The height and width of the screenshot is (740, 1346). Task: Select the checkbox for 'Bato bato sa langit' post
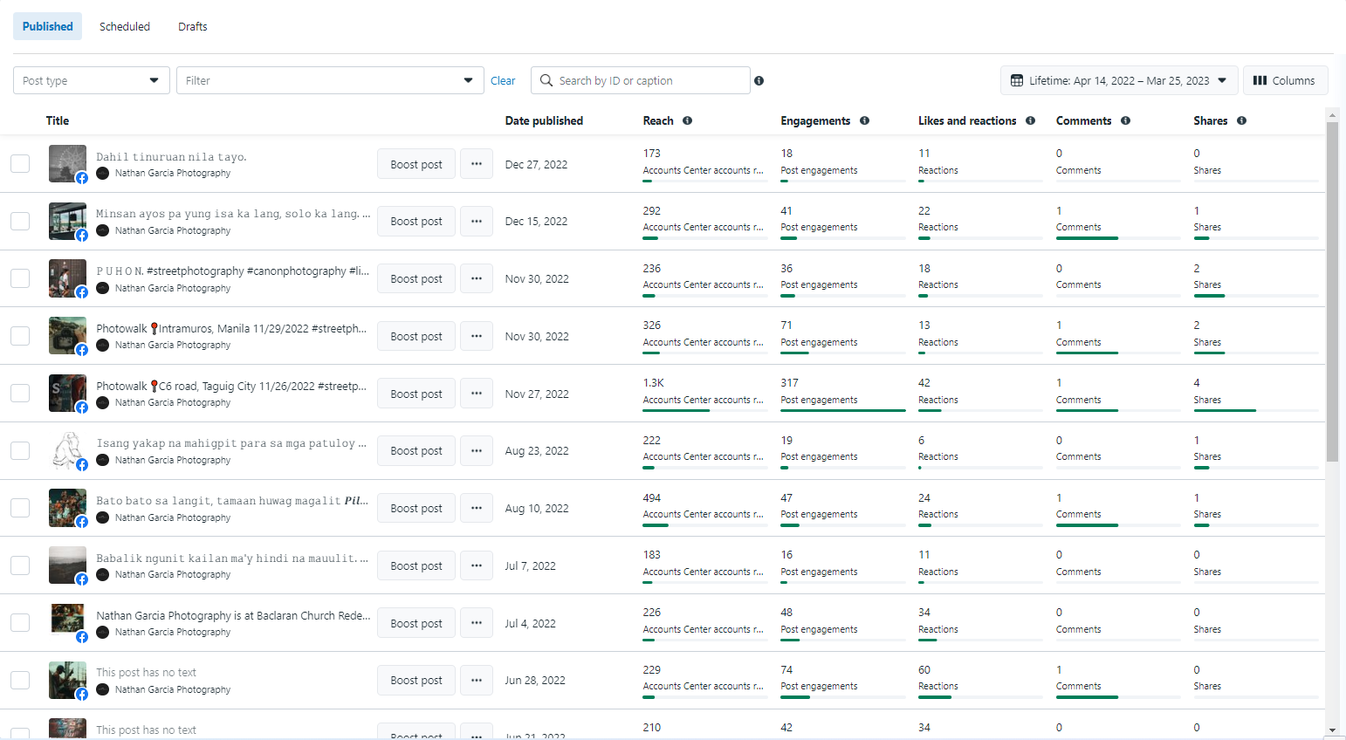point(20,508)
